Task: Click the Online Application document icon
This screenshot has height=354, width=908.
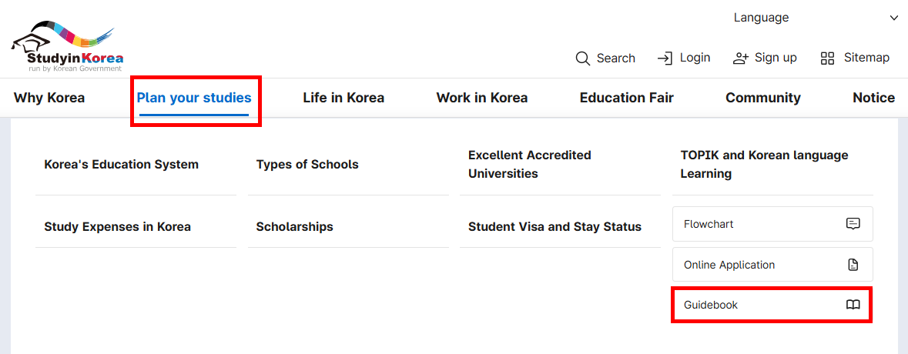Action: (853, 265)
